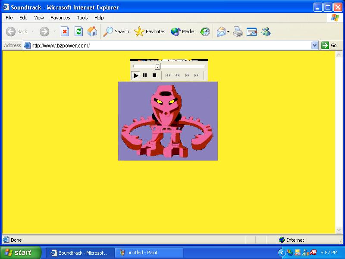
Task: Expand the Address bar dropdown
Action: (315, 45)
